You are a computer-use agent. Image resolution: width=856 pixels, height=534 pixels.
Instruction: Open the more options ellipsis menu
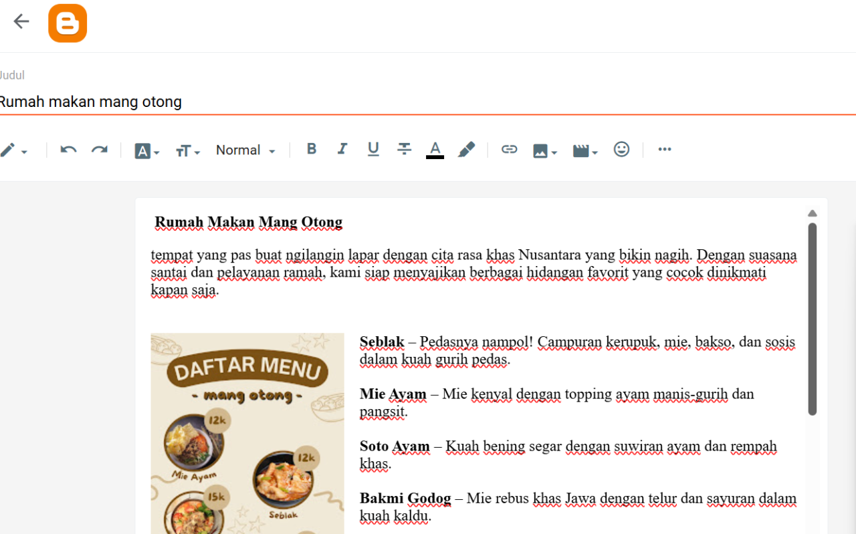pos(664,149)
